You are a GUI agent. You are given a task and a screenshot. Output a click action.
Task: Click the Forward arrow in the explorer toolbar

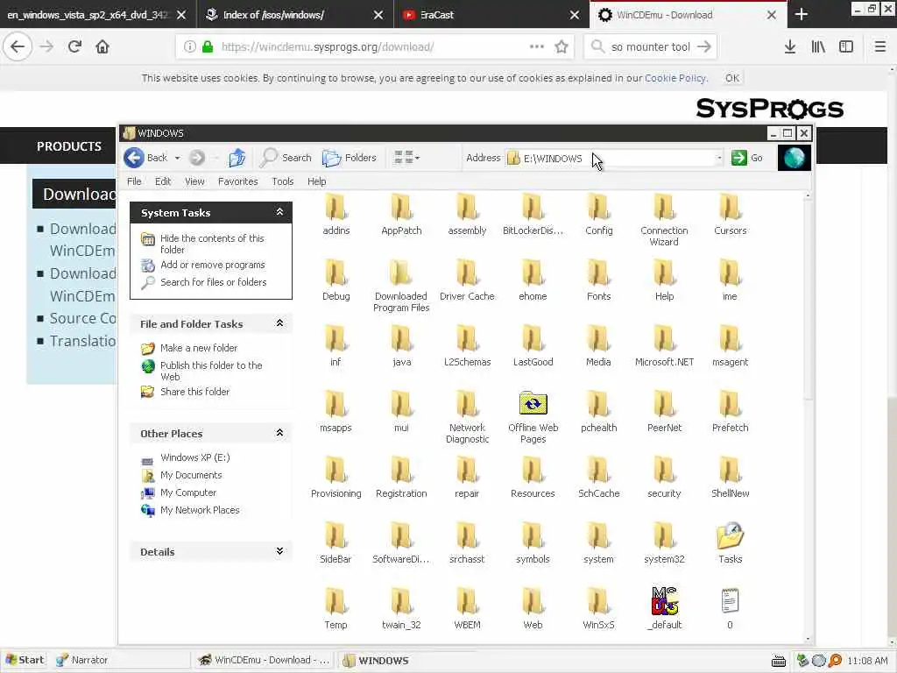click(197, 158)
